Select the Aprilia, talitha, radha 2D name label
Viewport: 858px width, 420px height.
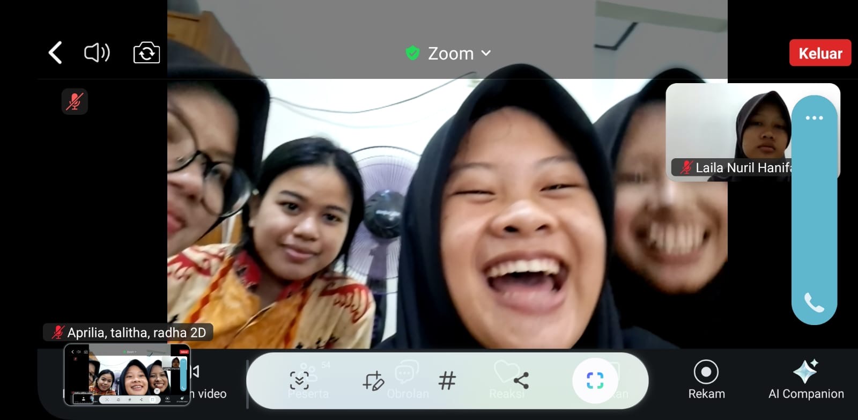click(x=129, y=333)
